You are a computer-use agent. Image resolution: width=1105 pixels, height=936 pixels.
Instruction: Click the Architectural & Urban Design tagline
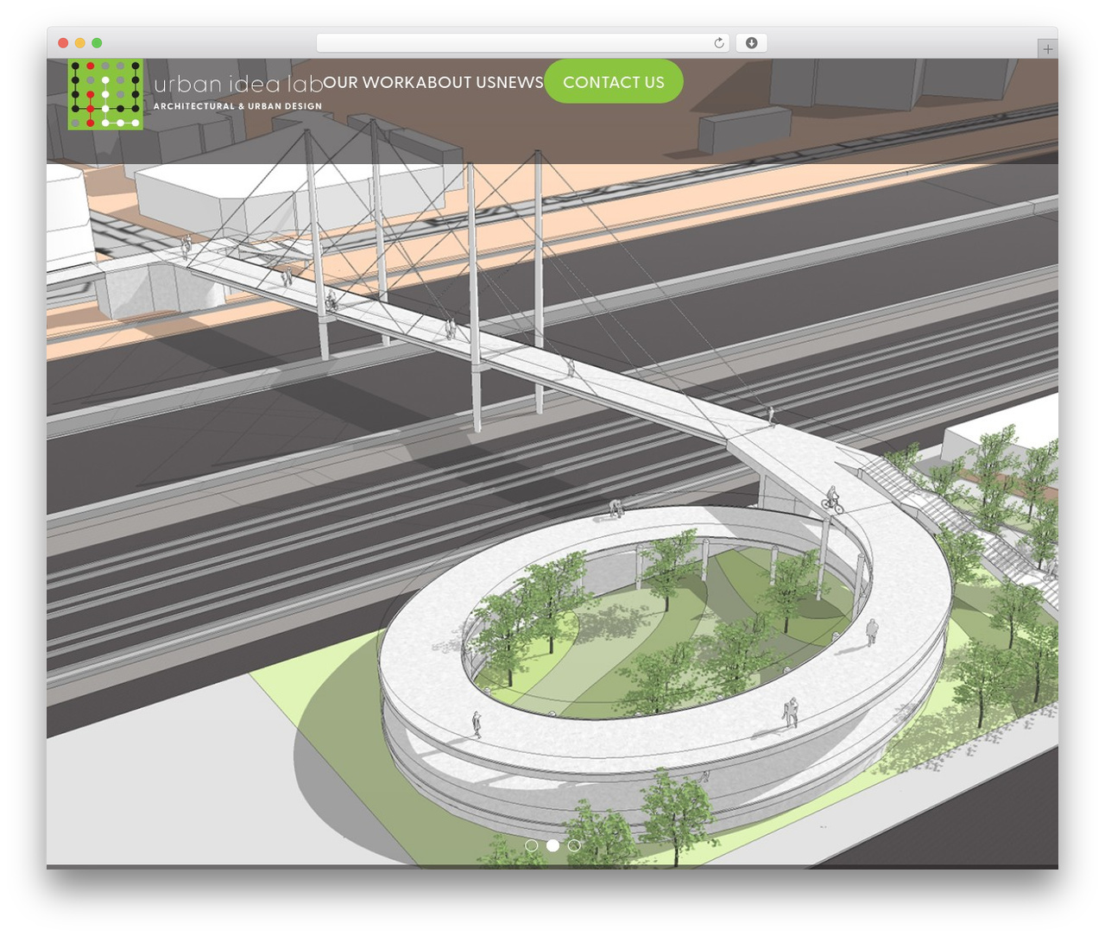[x=237, y=106]
